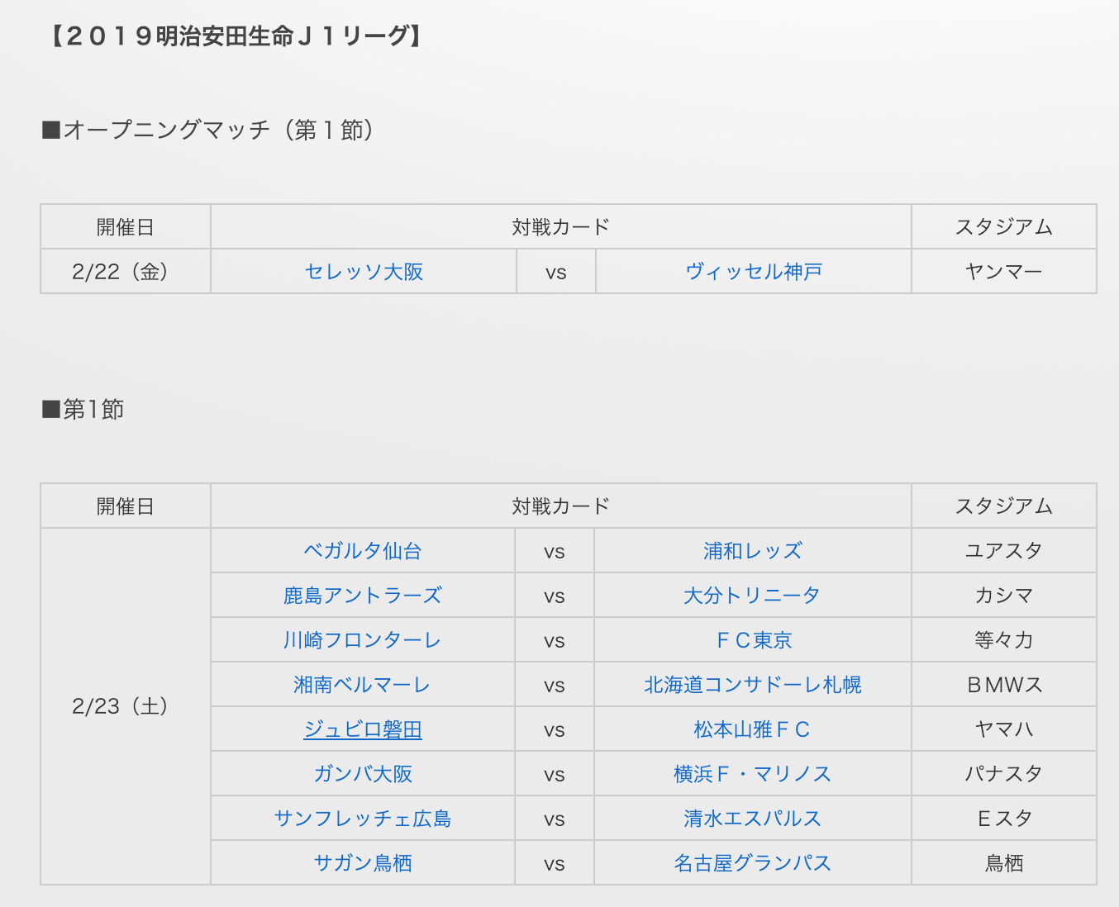Open the 名古屋グランパス link
The height and width of the screenshot is (907, 1119).
tap(752, 863)
